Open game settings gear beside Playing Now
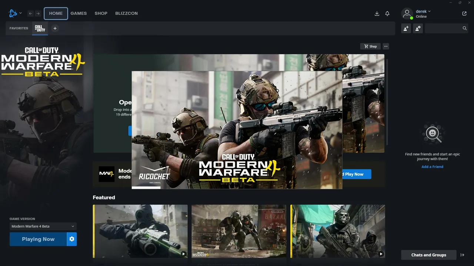Screen dimensions: 474x266 point(72,239)
